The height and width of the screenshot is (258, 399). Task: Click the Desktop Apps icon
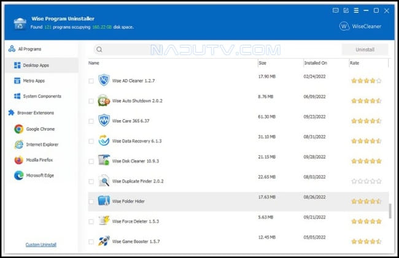tap(17, 65)
